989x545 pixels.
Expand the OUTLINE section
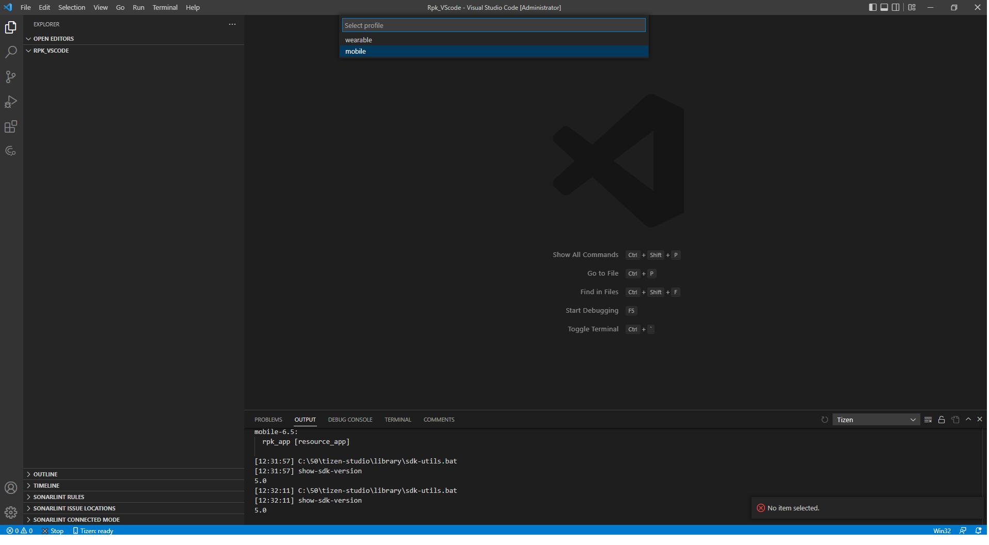pyautogui.click(x=46, y=474)
